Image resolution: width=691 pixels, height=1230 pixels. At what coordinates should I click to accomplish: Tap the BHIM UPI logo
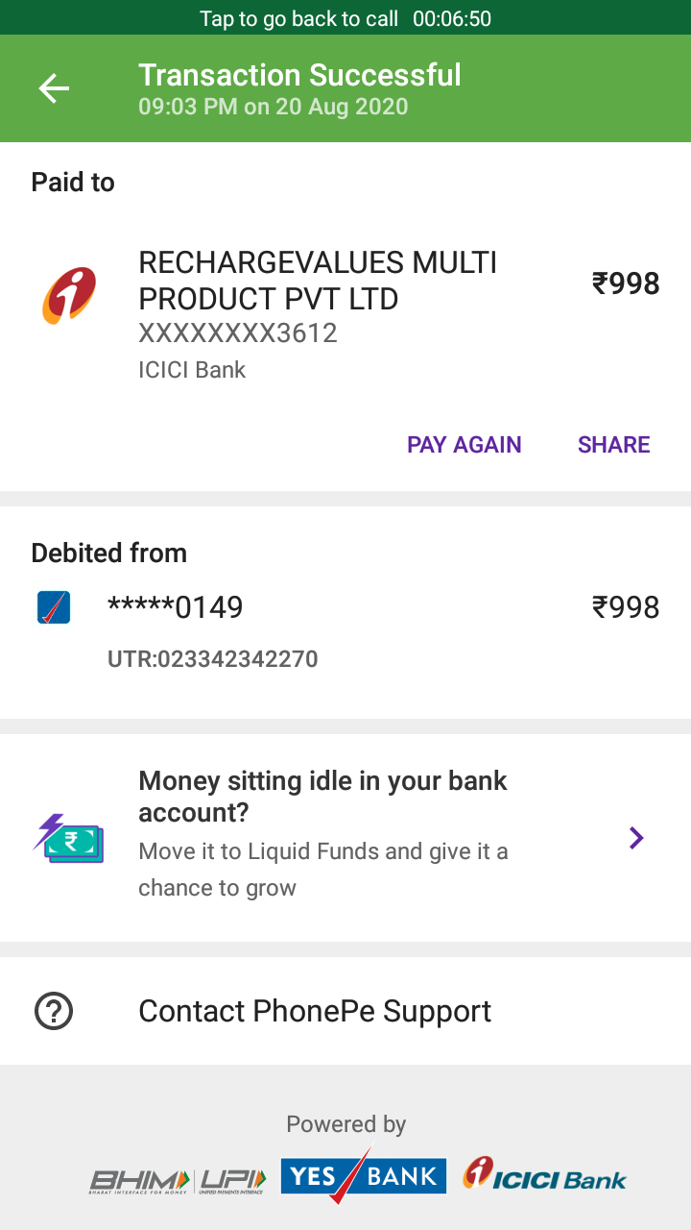[x=178, y=1180]
